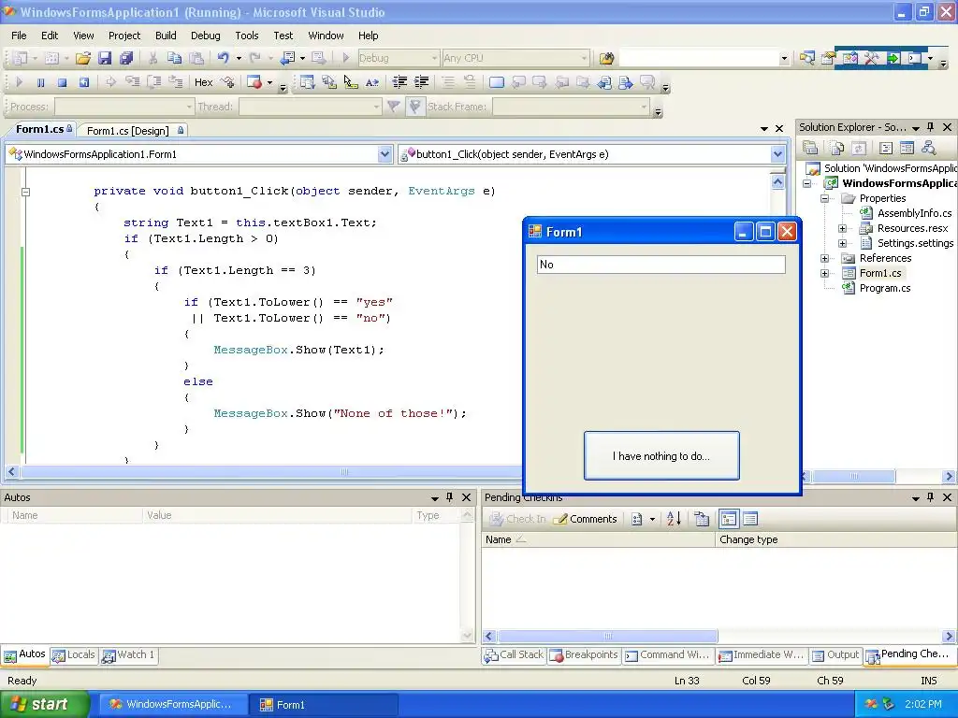Open file with the folder toolbar icon

point(83,58)
